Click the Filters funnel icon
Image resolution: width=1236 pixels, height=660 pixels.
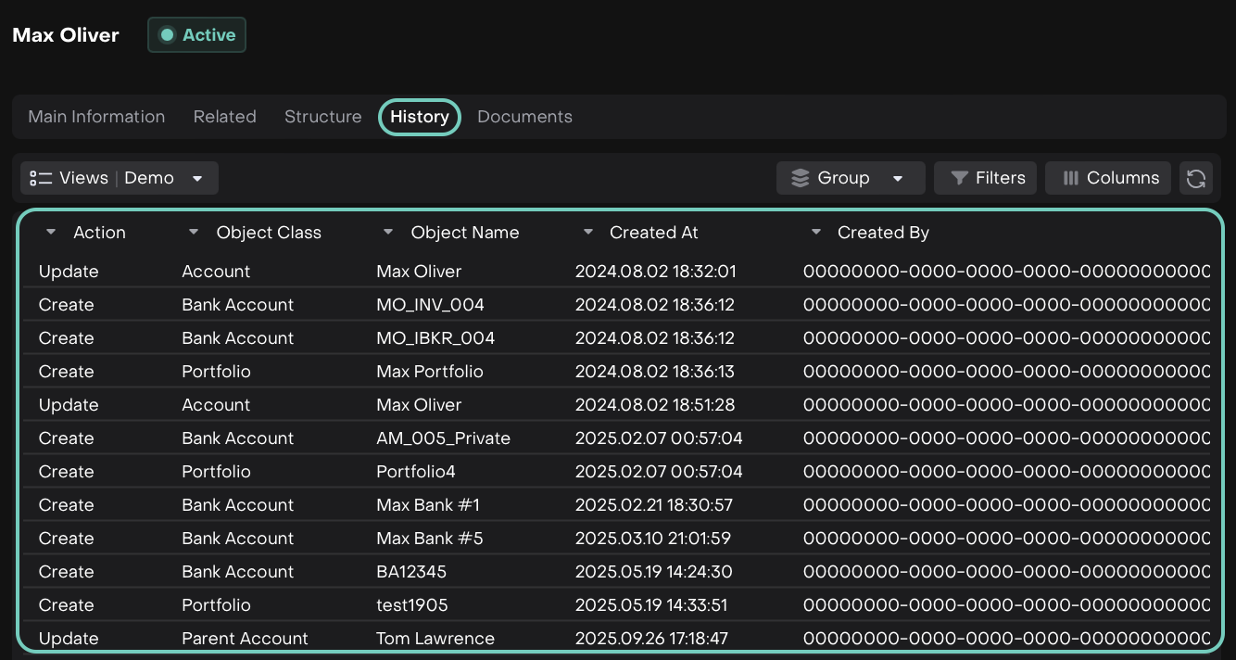pyautogui.click(x=960, y=178)
